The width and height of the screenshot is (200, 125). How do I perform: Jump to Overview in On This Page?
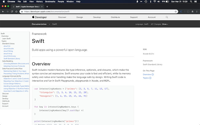(x=147, y=75)
